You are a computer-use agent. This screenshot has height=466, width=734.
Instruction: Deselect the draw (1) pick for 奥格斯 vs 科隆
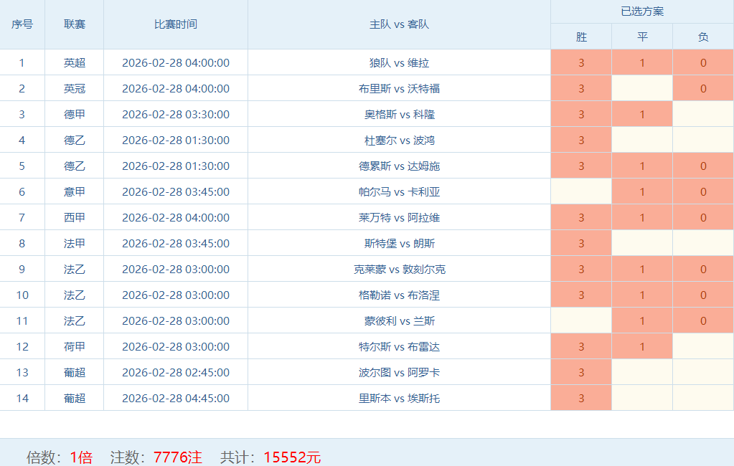(642, 114)
